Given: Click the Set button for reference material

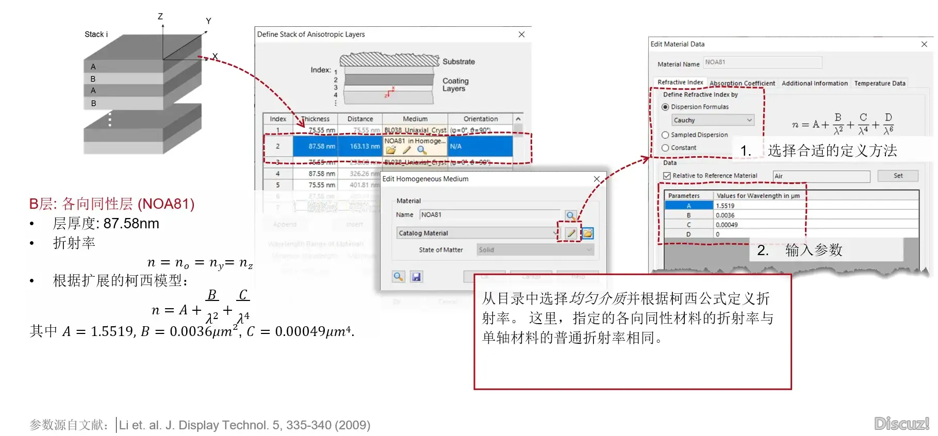Looking at the screenshot, I should [898, 176].
